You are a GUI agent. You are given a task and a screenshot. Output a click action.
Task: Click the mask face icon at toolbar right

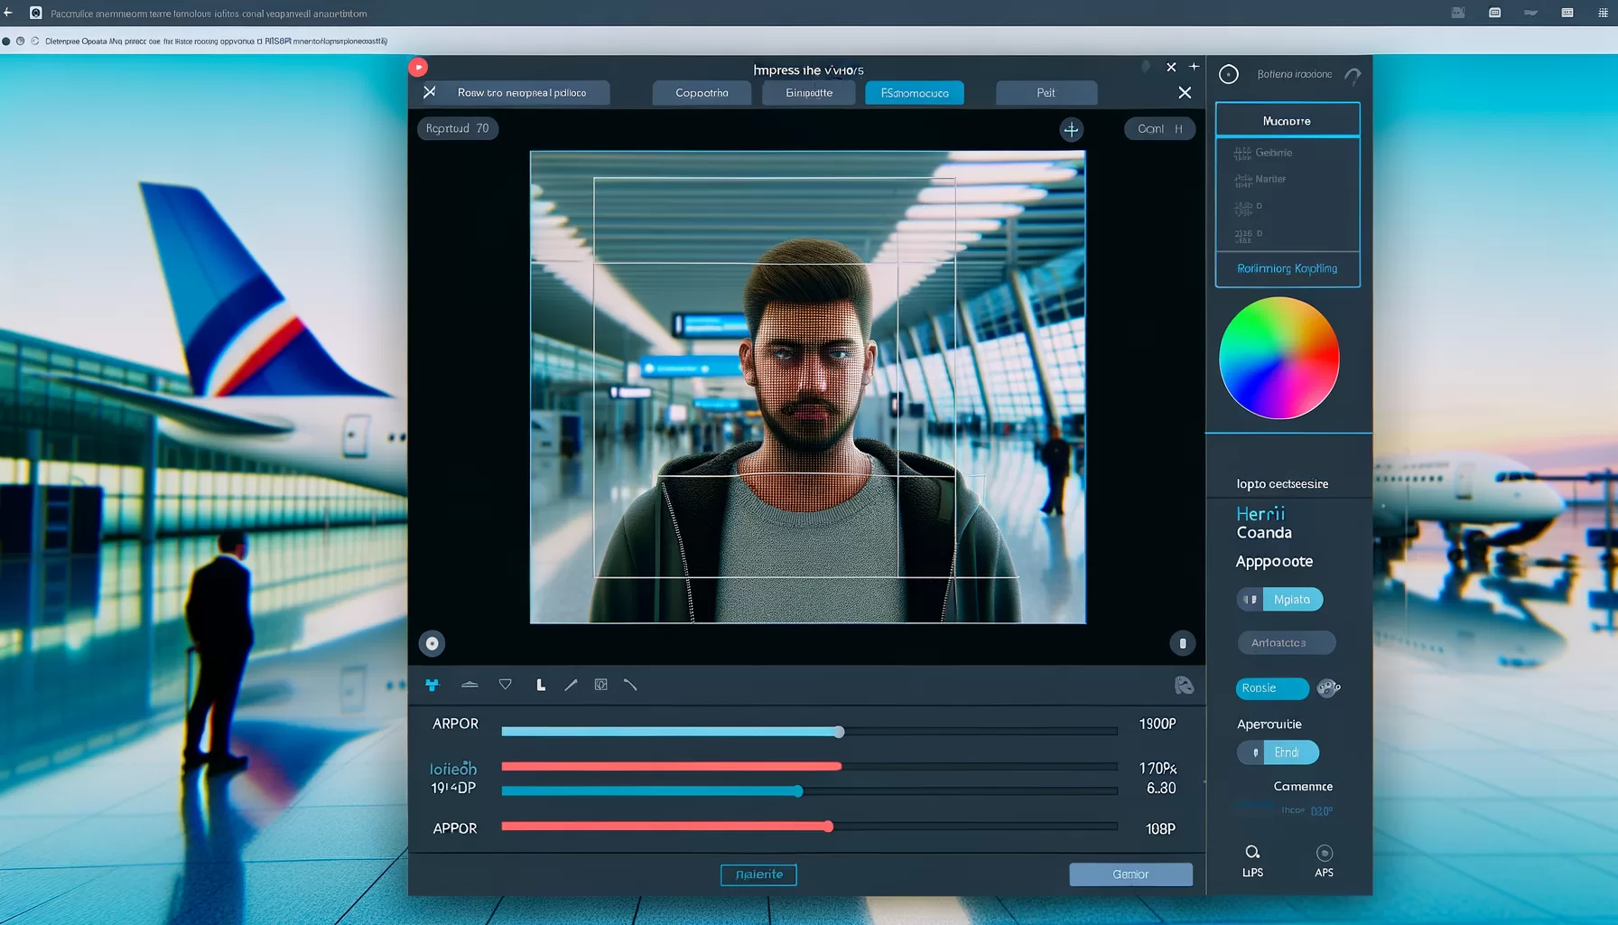[1184, 686]
